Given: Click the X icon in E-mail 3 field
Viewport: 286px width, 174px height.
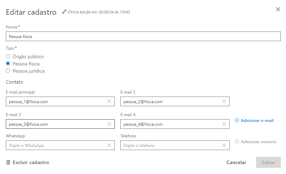Looking at the screenshot, I should pyautogui.click(x=109, y=124).
